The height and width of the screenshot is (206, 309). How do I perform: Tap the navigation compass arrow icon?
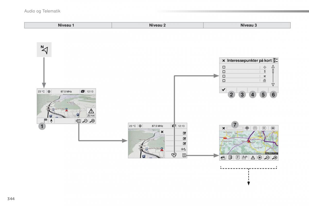pos(44,50)
